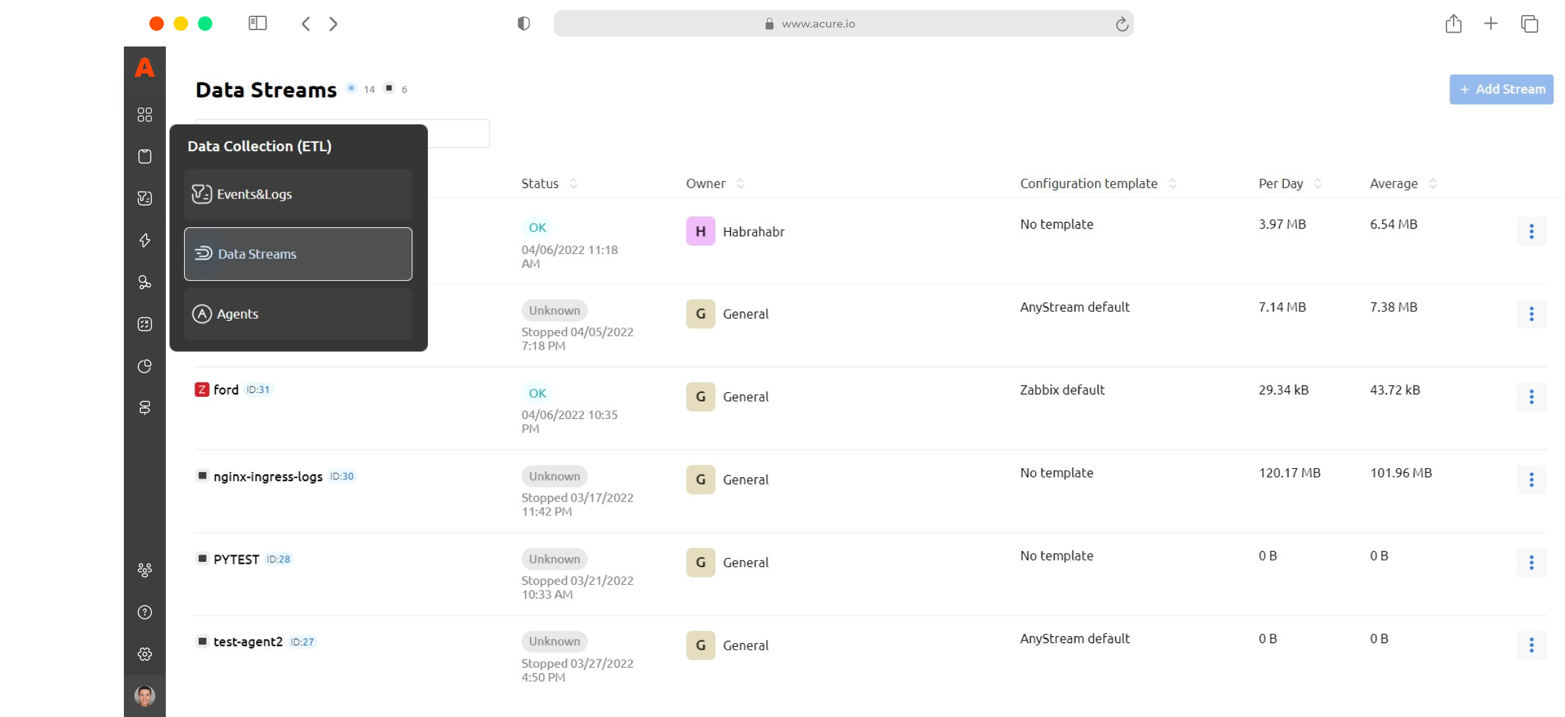Open the settings gear in the sidebar

[x=145, y=654]
